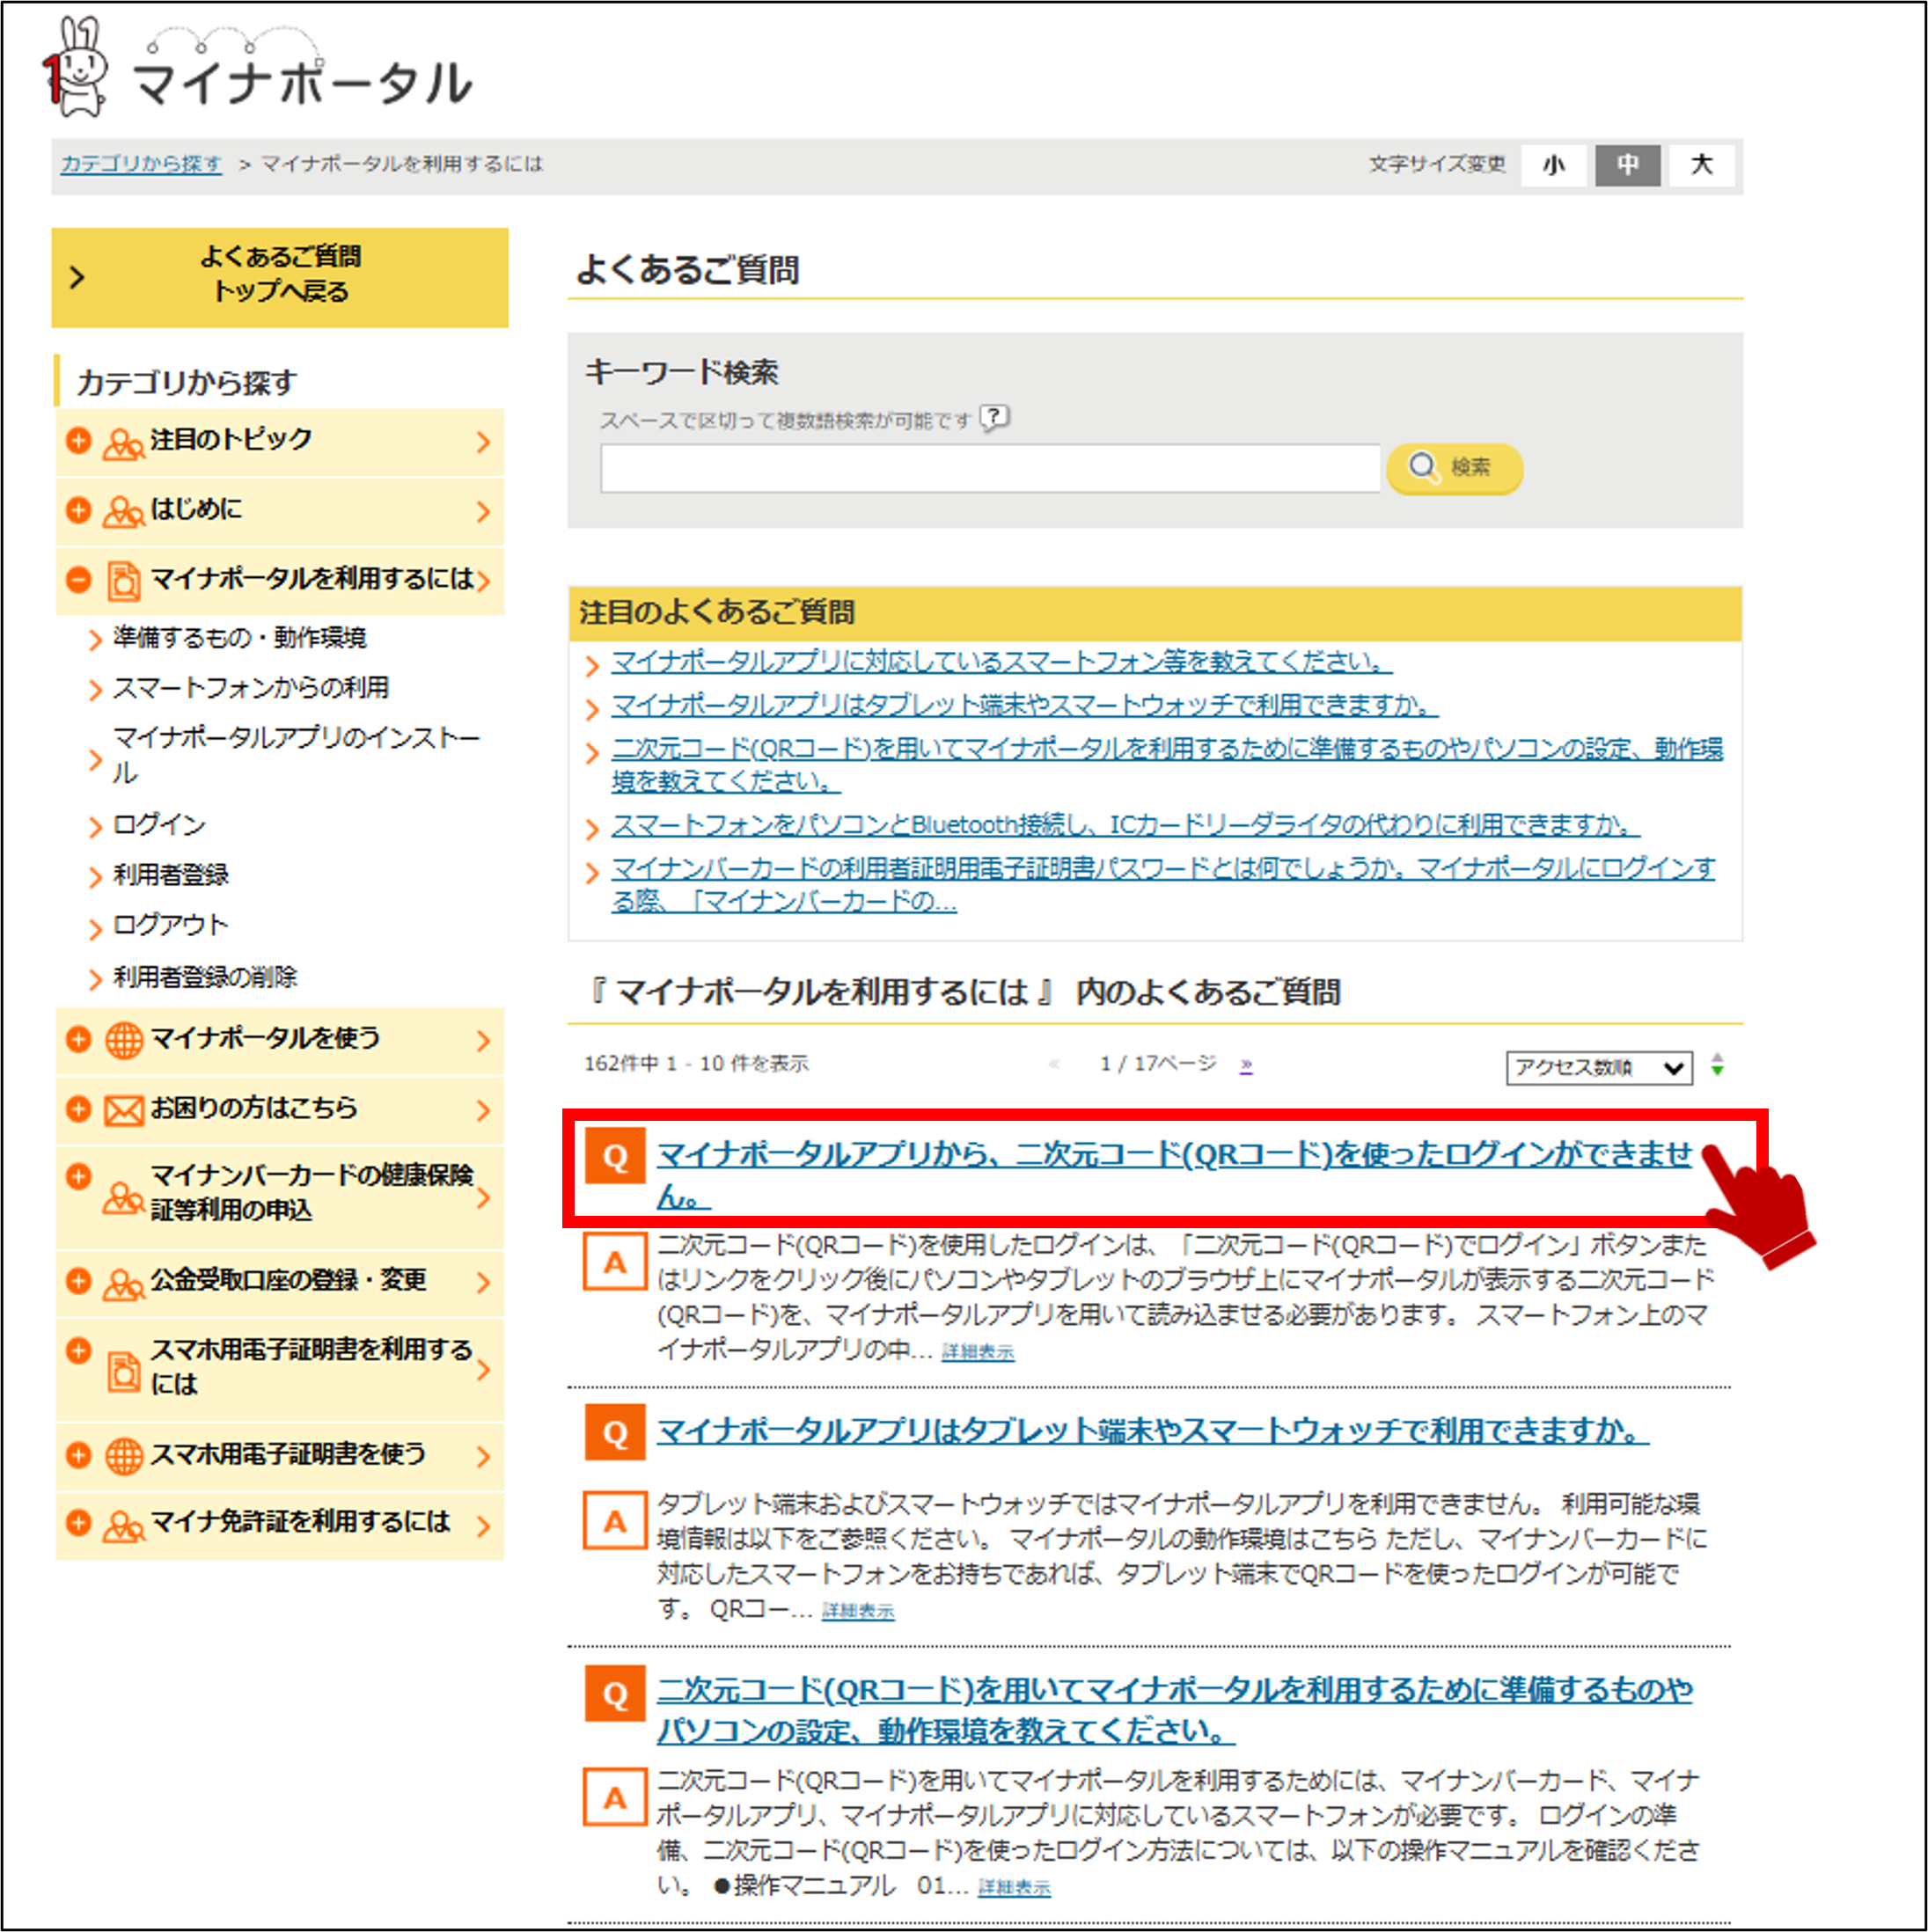
Task: Open featured link about Bluetooth接続 ICカードリーダライタ
Action: [x=1126, y=825]
